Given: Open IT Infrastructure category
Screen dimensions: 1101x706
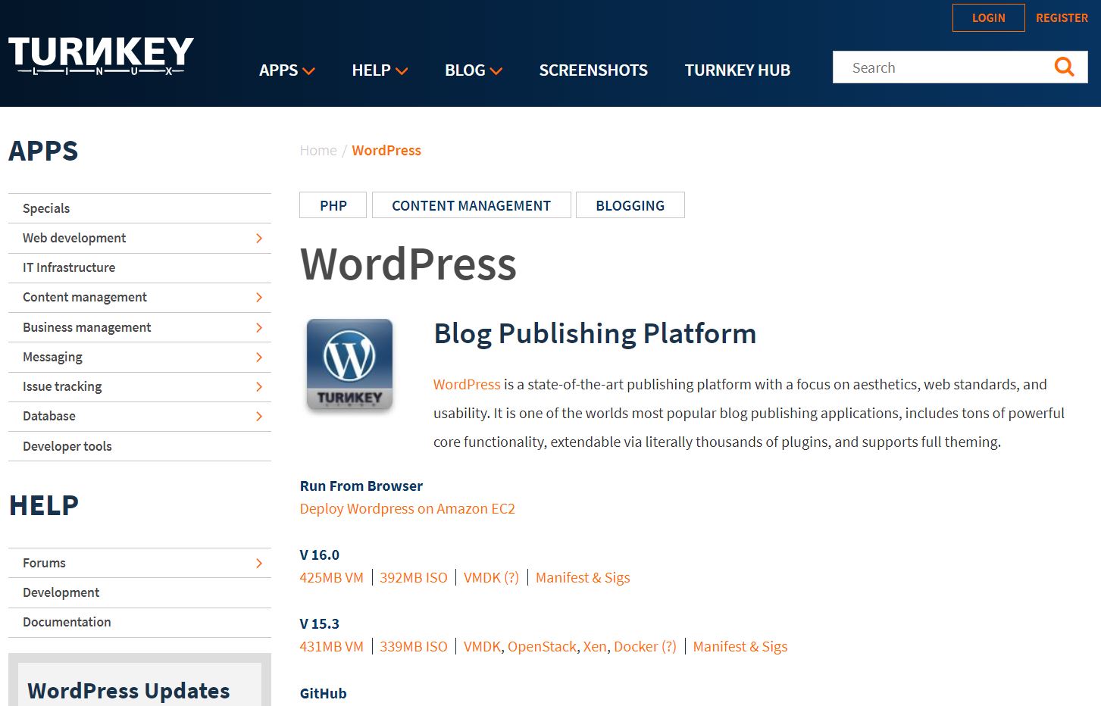Looking at the screenshot, I should point(69,267).
